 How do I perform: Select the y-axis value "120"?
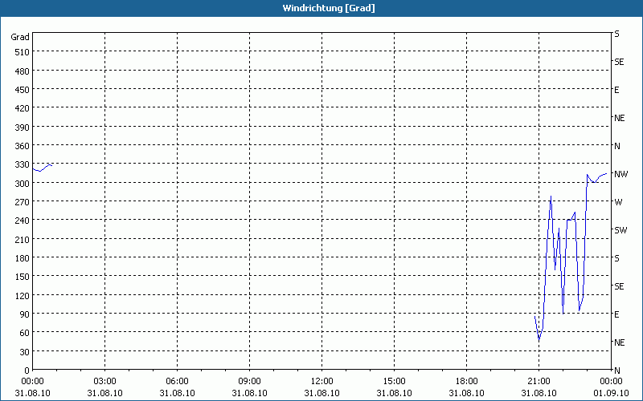[x=23, y=296]
